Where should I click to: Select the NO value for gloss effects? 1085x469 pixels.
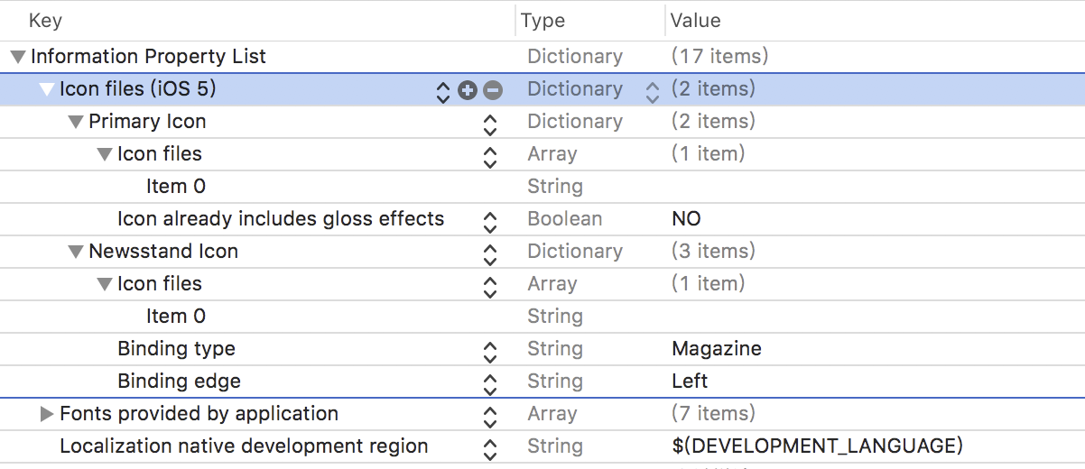(686, 219)
